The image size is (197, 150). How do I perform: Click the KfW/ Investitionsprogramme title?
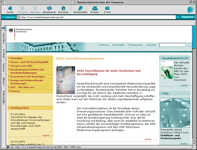tap(80, 58)
